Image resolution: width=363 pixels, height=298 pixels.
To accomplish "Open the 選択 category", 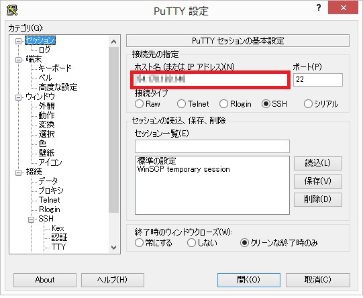I will (x=46, y=134).
